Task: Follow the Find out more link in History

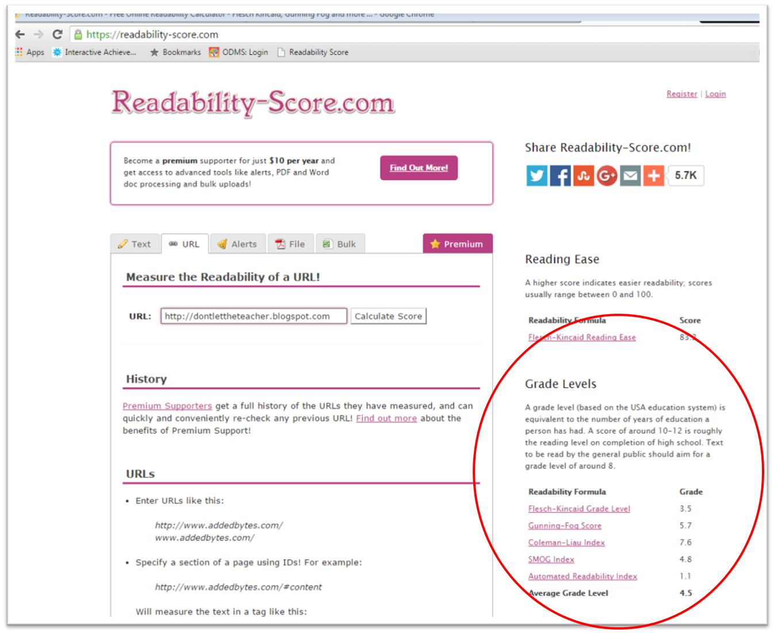Action: (x=386, y=418)
